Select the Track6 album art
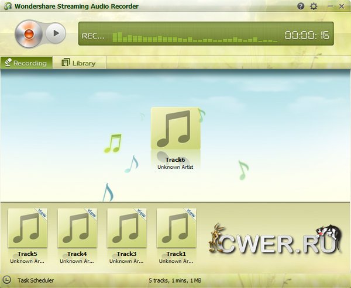 (x=175, y=129)
